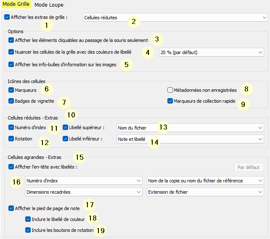Toggle Badges de vignette checkbox
This screenshot has height=239, width=270.
[x=11, y=101]
